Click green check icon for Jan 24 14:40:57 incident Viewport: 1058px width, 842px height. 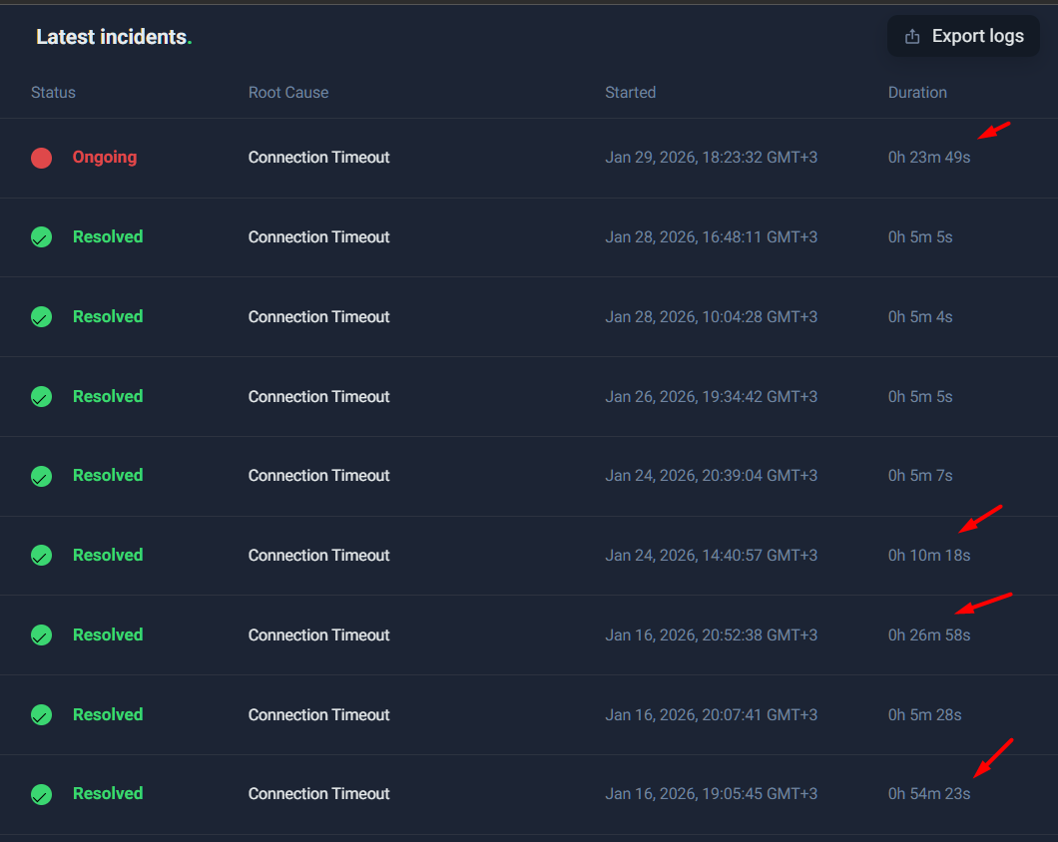(x=41, y=556)
